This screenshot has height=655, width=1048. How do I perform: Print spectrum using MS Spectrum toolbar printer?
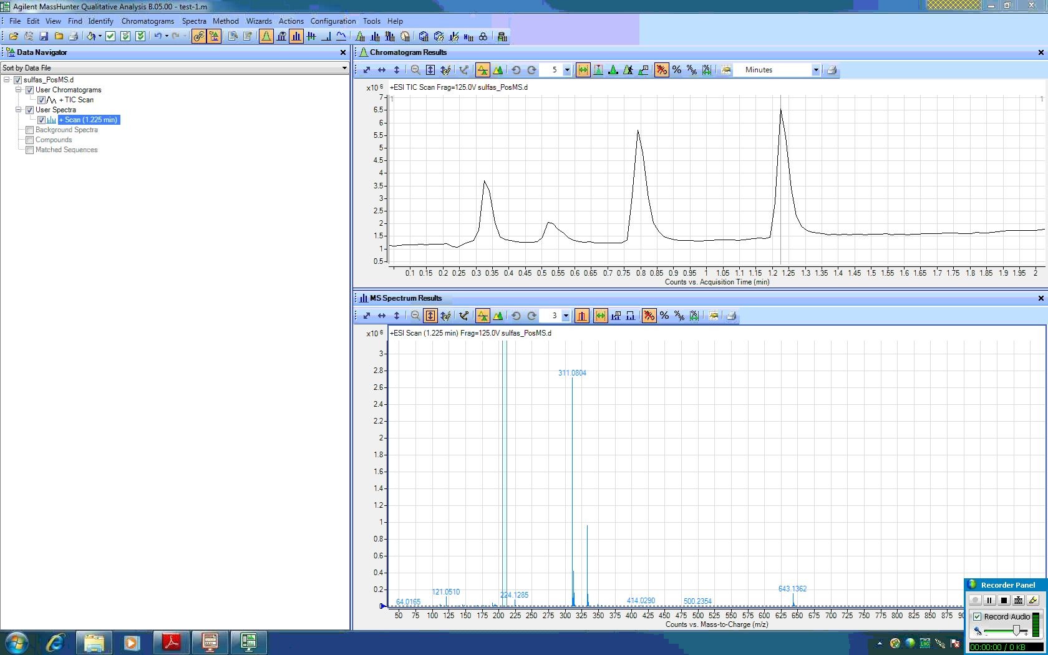coord(732,316)
